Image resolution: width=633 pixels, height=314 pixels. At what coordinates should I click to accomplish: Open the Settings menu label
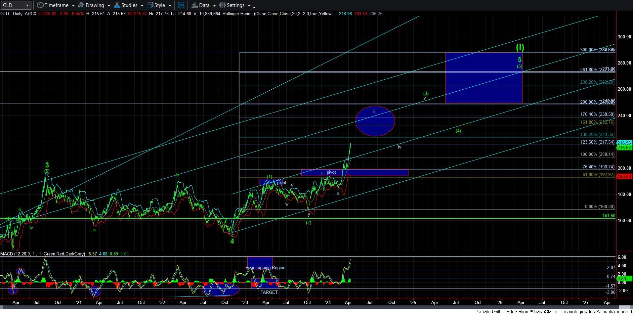(235, 5)
